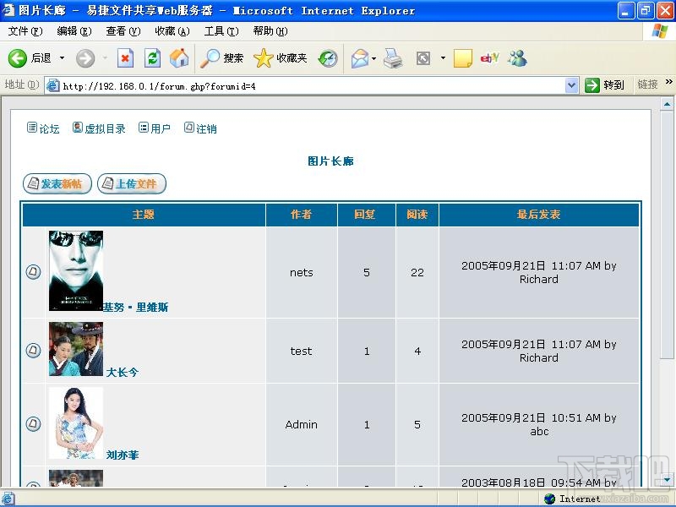
Task: Click the 上传文件 button
Action: point(132,183)
